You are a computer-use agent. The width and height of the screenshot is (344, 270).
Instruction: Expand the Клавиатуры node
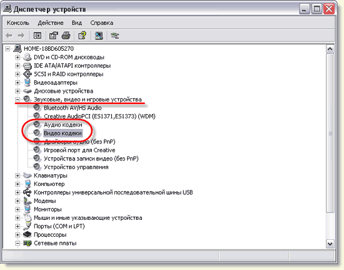click(18, 175)
